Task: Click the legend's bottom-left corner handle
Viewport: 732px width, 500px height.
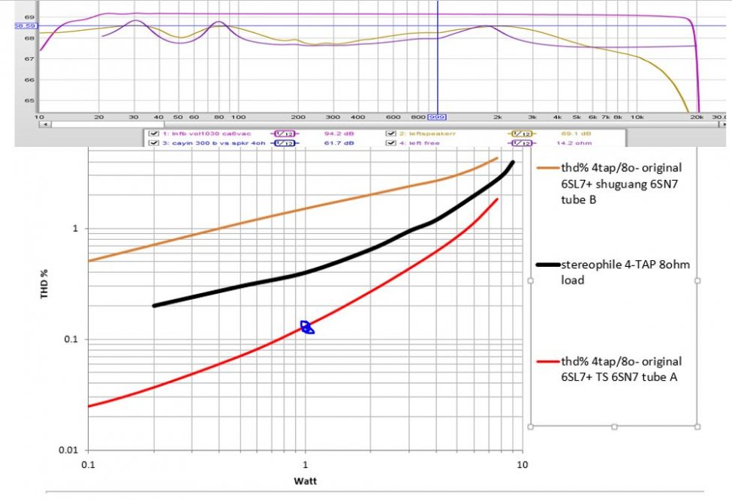Action: pyautogui.click(x=530, y=427)
